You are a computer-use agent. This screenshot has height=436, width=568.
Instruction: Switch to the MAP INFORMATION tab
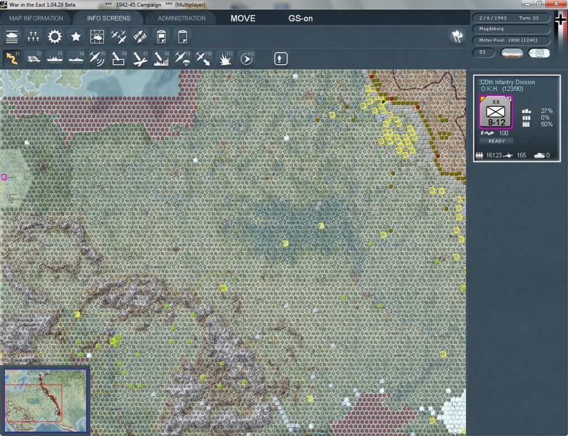(36, 18)
